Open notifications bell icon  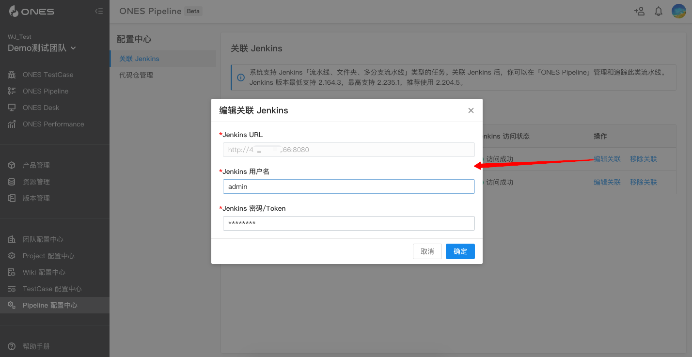659,11
